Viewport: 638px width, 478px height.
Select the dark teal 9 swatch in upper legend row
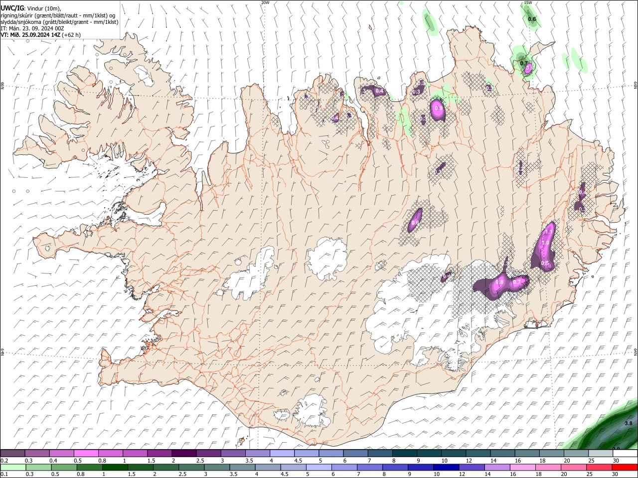coord(429,454)
